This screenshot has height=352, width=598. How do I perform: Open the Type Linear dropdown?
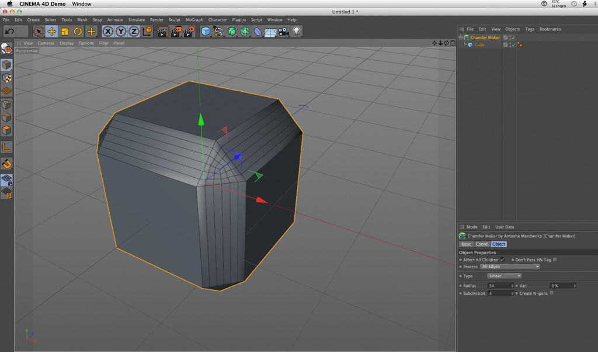pyautogui.click(x=504, y=276)
